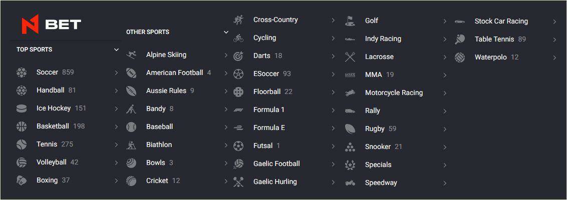Select the Table Tennis paddle icon
This screenshot has width=567, height=200.
[x=460, y=39]
